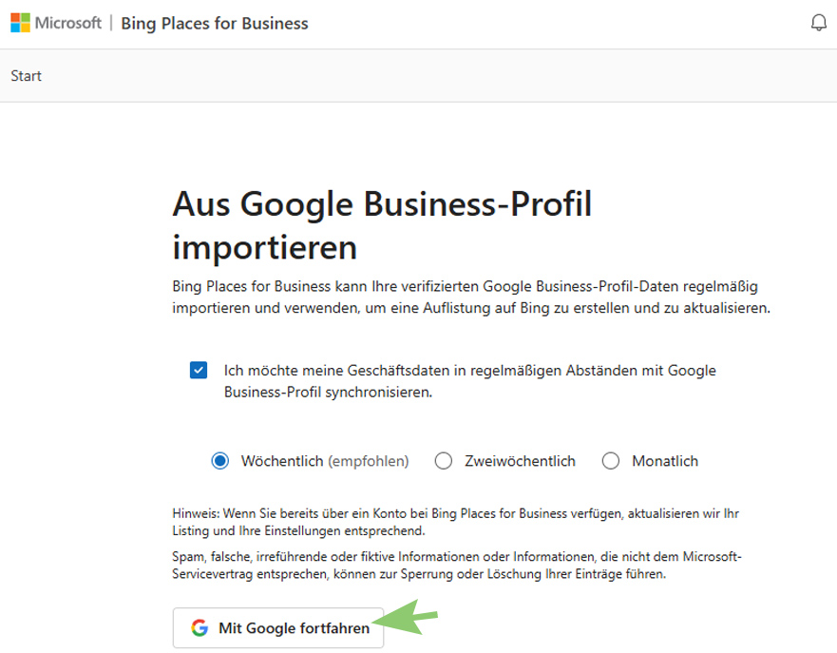
Task: Click the Microsoft four-square logo
Action: click(x=20, y=23)
